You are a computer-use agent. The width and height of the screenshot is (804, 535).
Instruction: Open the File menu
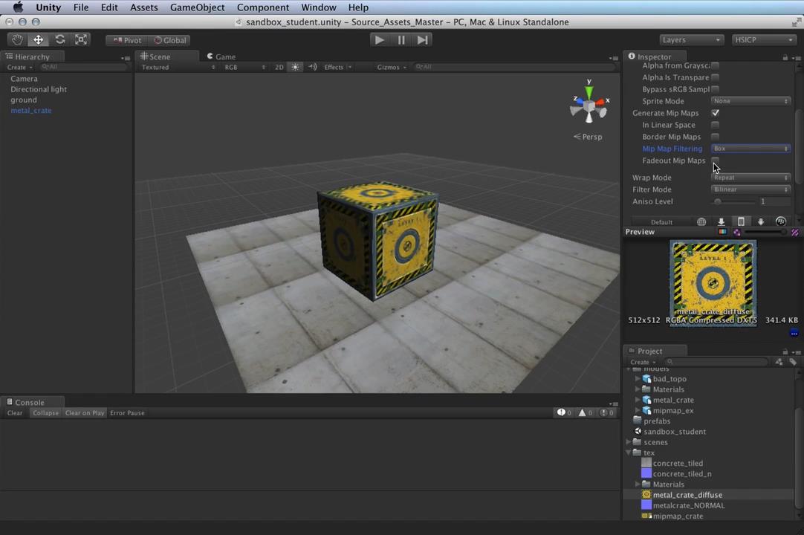point(81,7)
